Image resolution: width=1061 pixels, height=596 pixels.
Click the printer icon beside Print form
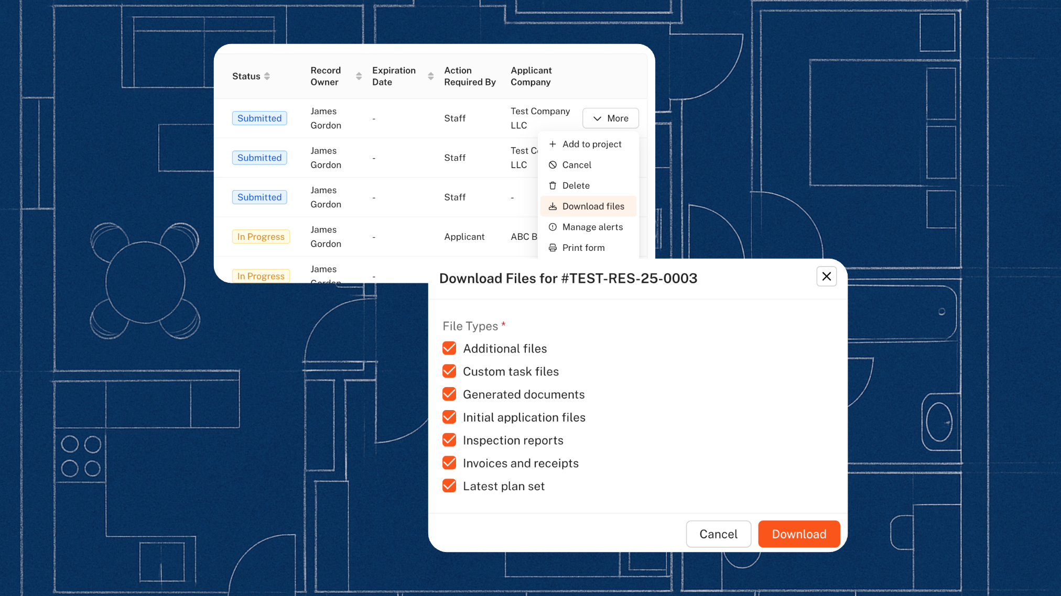point(553,248)
